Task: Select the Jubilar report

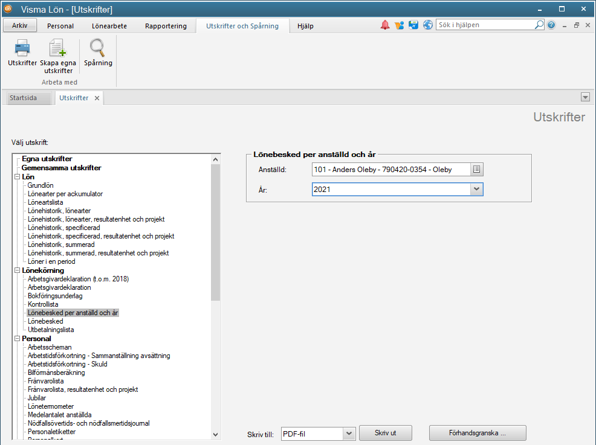Action: coord(36,398)
